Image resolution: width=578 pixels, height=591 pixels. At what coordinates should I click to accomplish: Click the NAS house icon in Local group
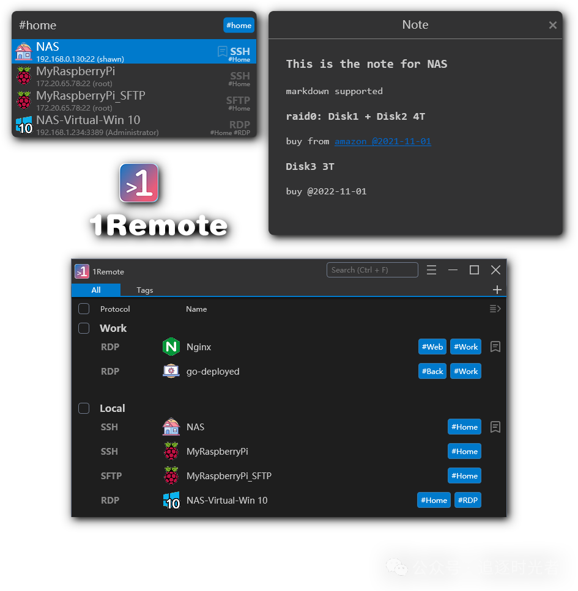[171, 427]
